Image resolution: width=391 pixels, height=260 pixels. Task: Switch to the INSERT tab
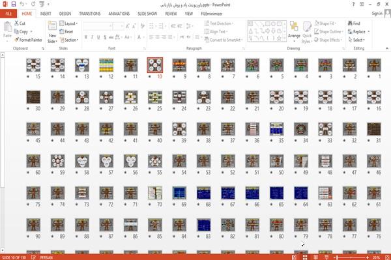click(46, 14)
